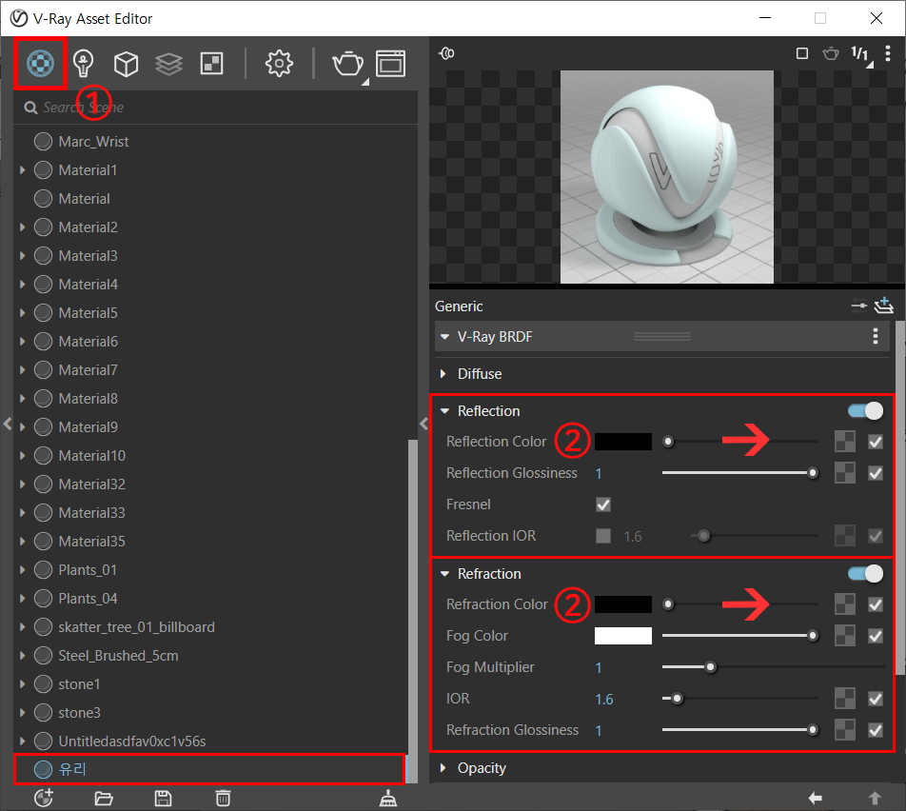
Task: Uncheck the refraction IOR texture checkbox
Action: [x=876, y=699]
